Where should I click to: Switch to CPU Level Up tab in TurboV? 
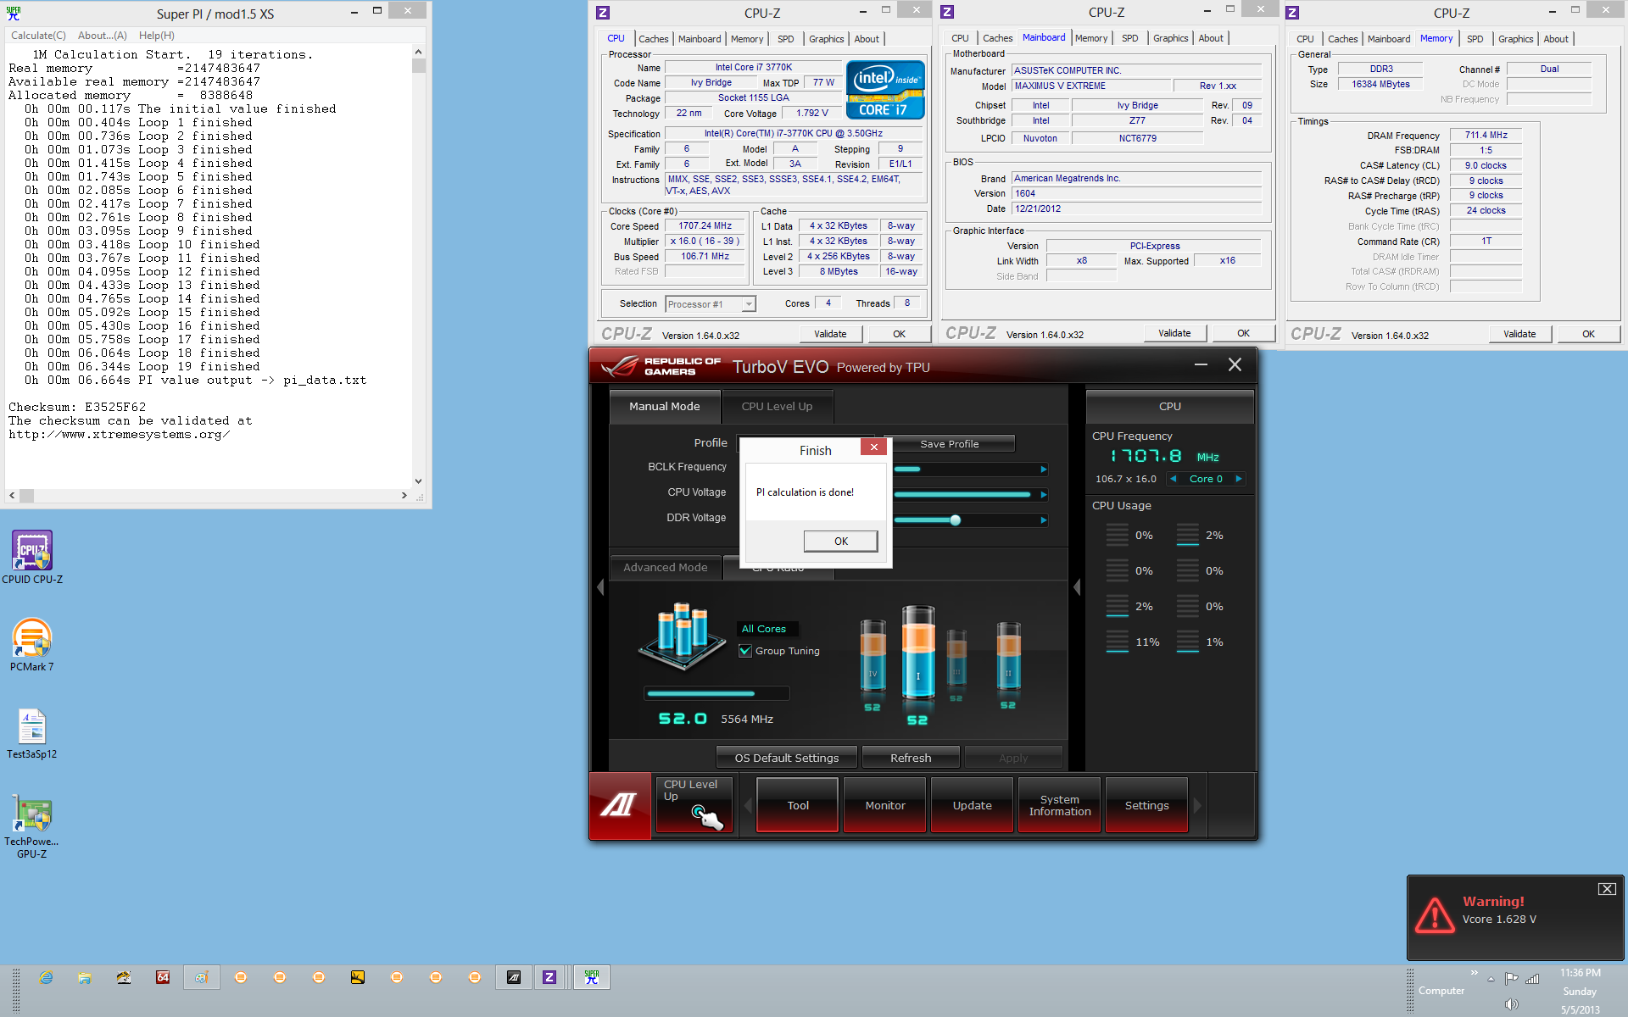click(x=777, y=407)
